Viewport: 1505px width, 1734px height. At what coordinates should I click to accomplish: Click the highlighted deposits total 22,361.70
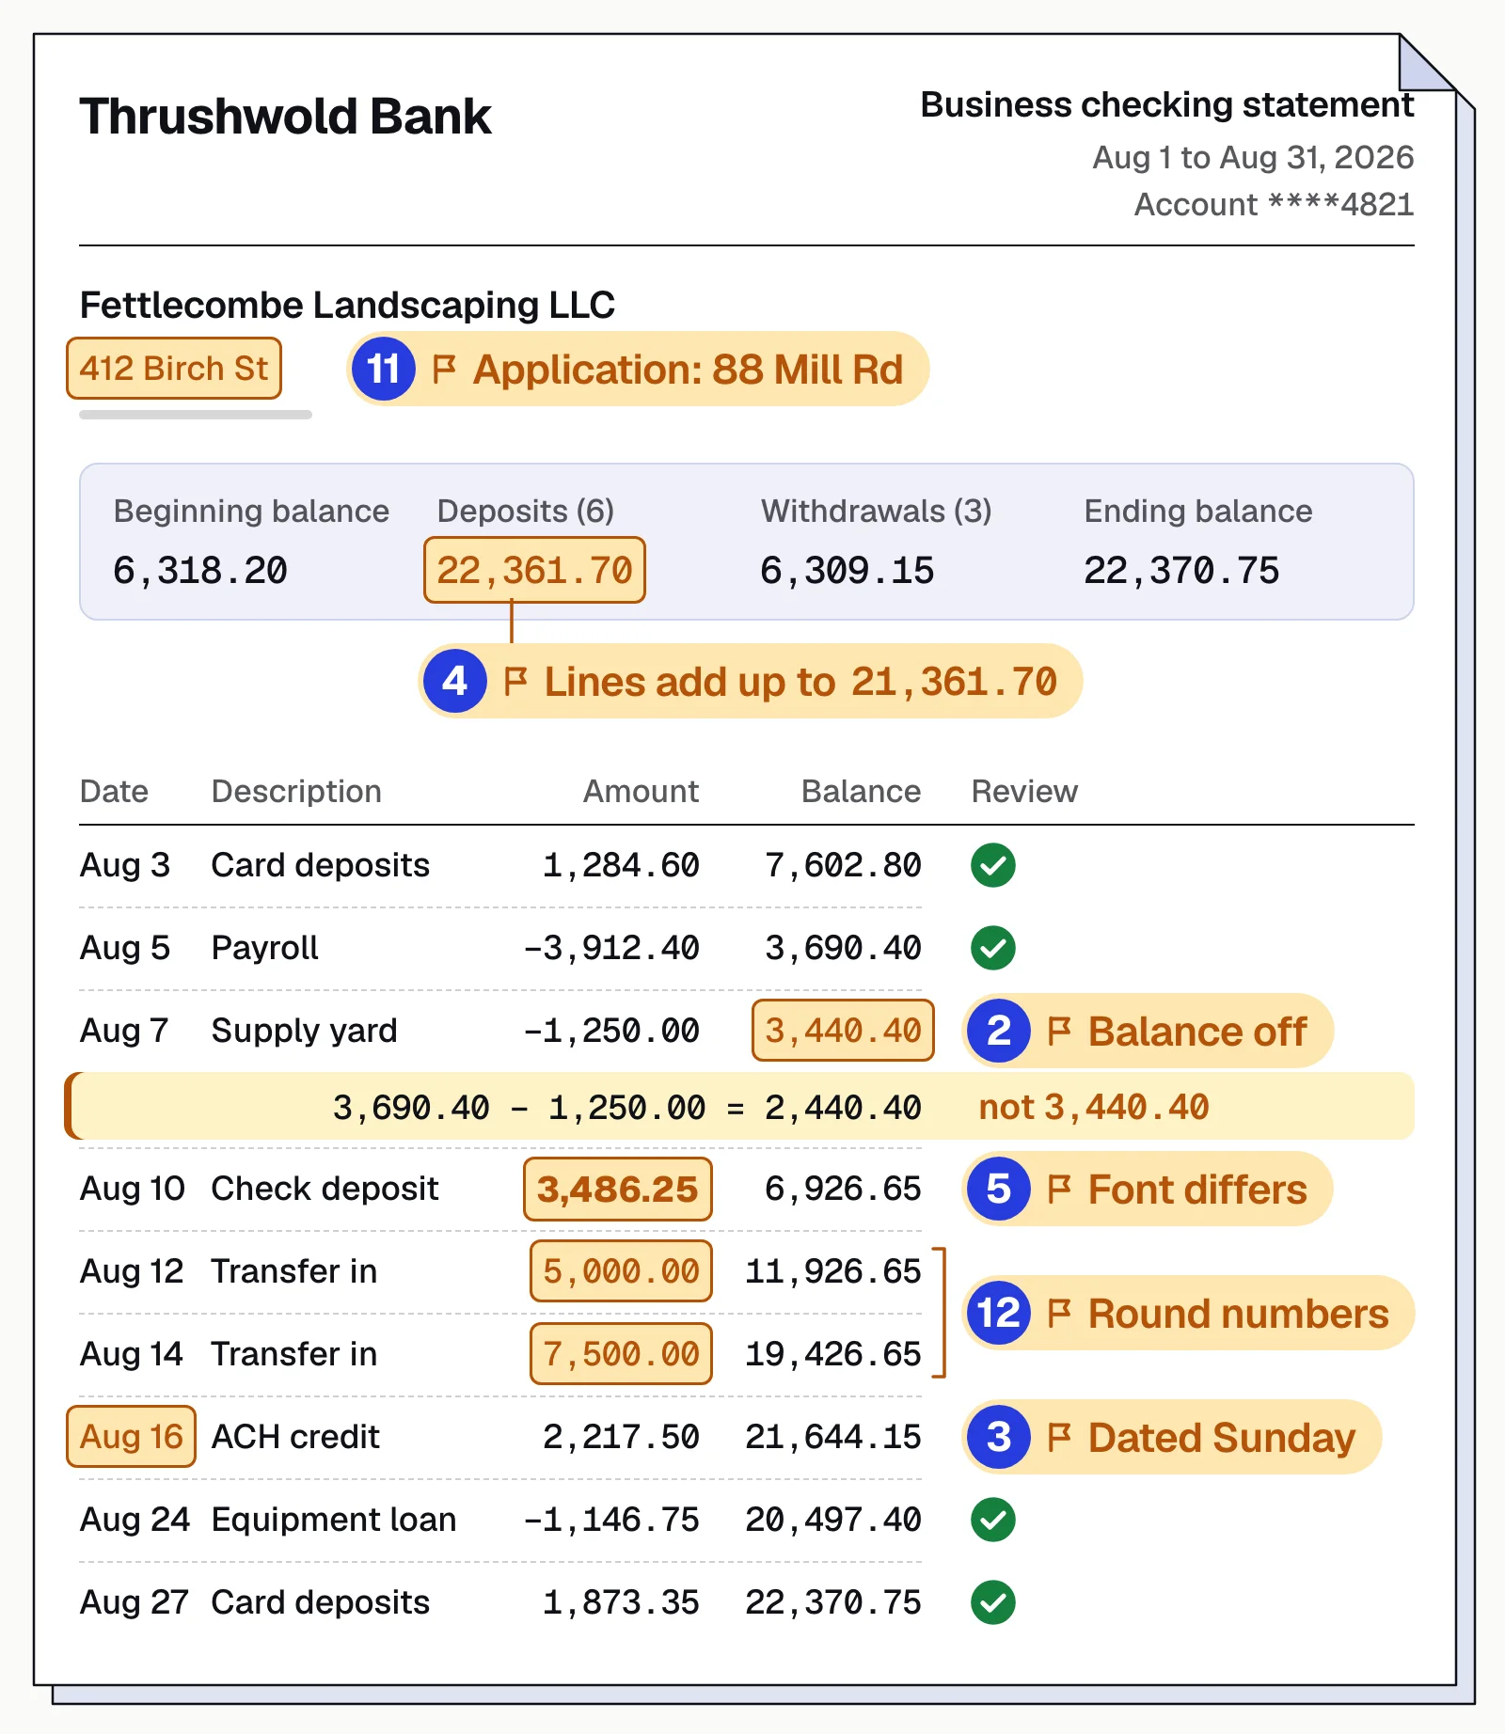pos(534,570)
